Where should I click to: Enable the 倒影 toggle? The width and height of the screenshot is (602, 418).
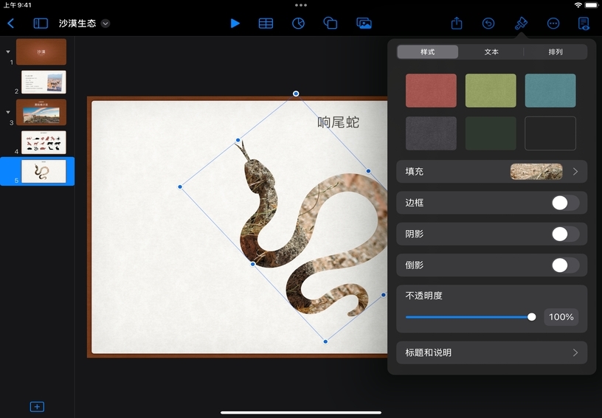tap(565, 265)
